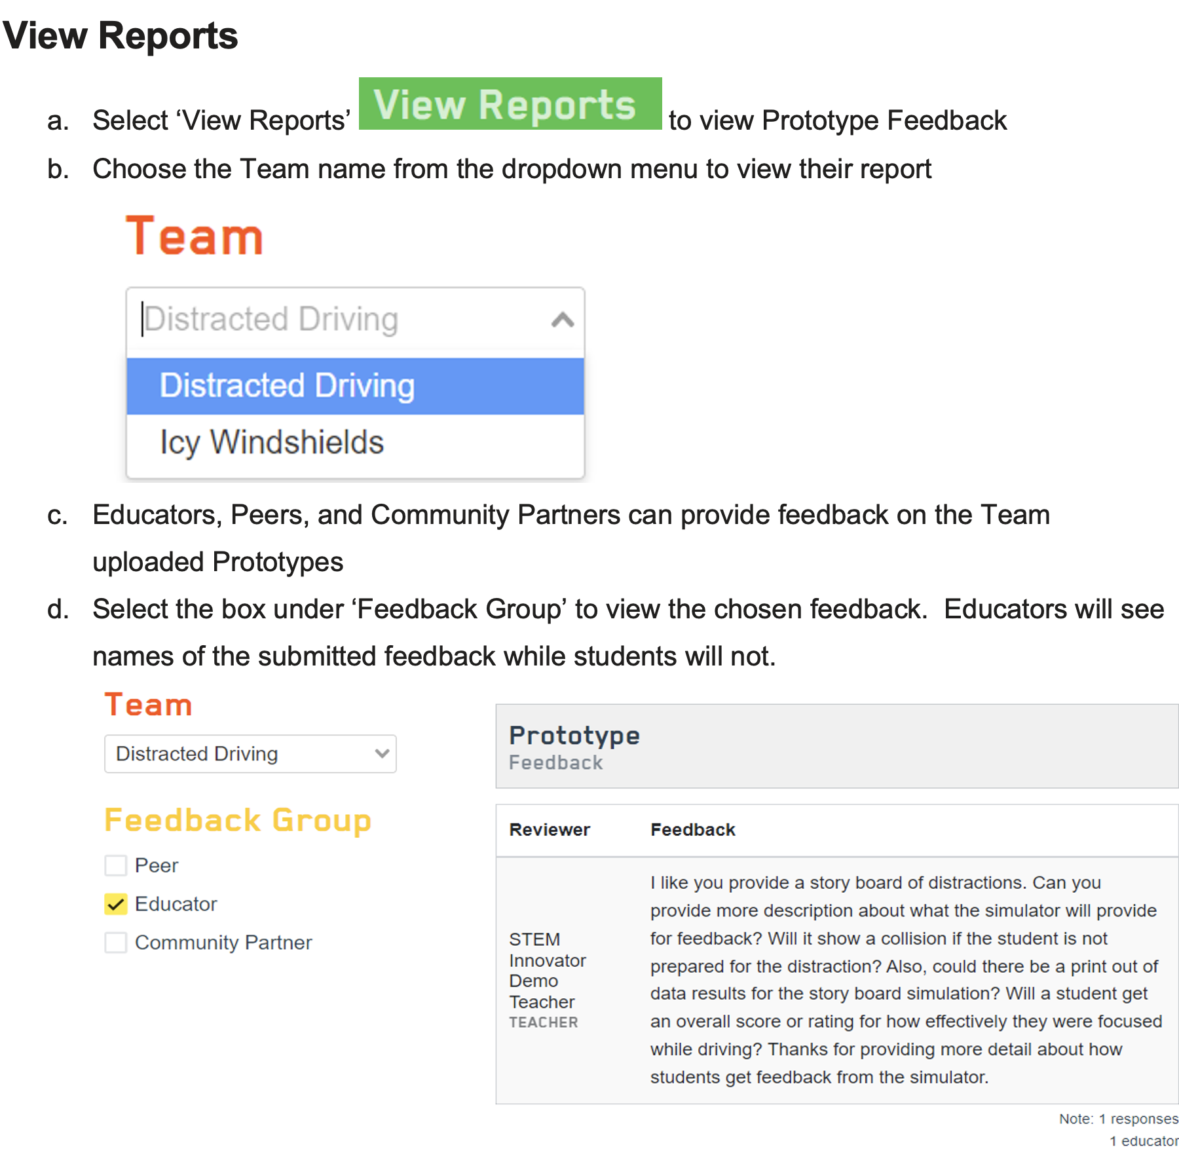1179x1162 pixels.
Task: Tick the Community Partner checkbox
Action: click(x=116, y=943)
